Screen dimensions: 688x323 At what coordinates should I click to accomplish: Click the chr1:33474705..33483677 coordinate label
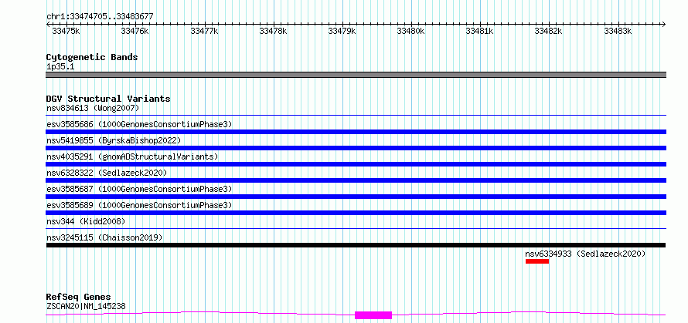coord(100,16)
